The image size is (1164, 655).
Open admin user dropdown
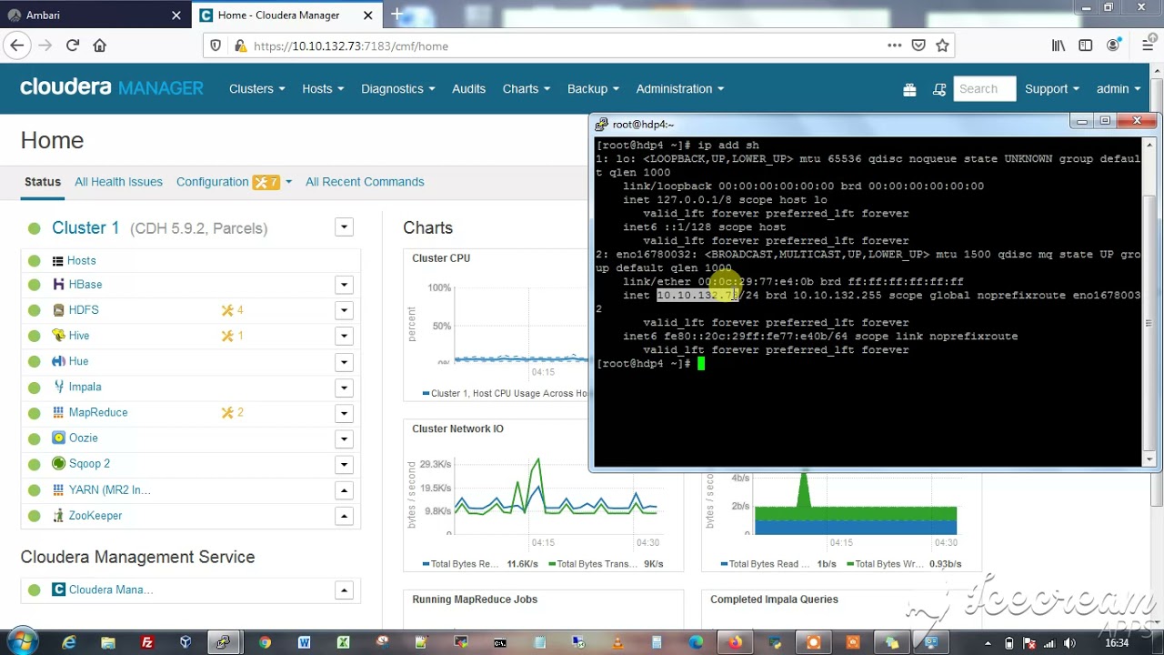[1119, 88]
